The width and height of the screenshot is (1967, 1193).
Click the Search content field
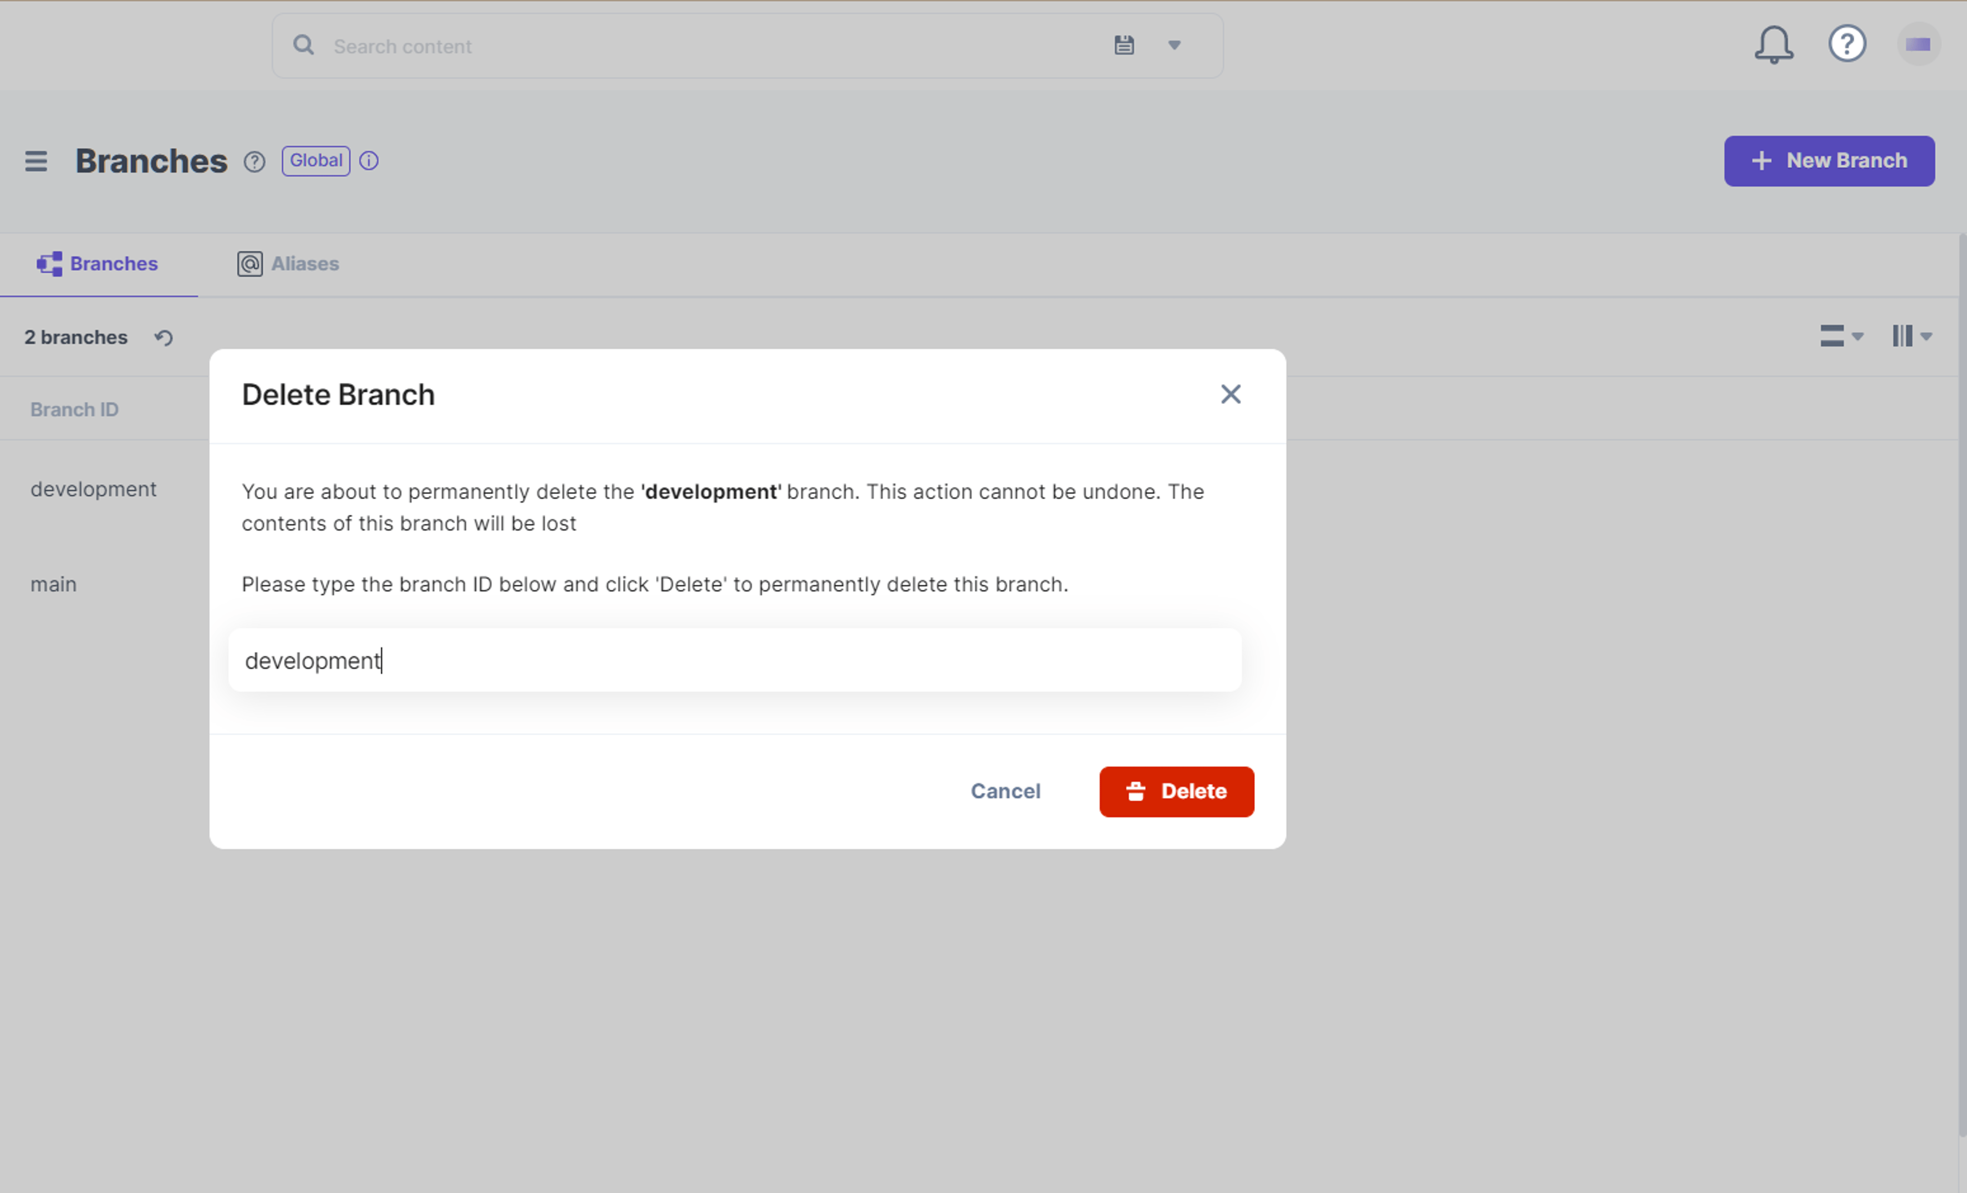(702, 46)
